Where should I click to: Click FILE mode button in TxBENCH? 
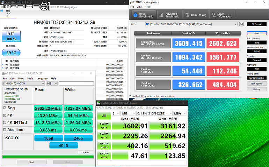pyautogui.click(x=256, y=24)
